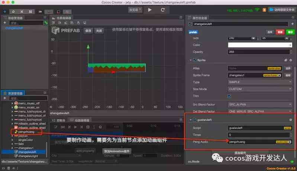Screen dimensions: 297x171
Task: Click the add keyframe icon in timeline
Action: pyautogui.click(x=88, y=127)
